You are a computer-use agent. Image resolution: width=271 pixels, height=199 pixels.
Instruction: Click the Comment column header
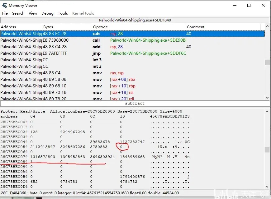(224, 27)
